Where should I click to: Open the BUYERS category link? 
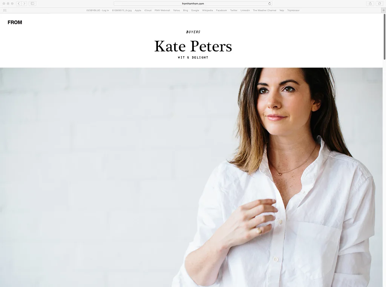[193, 32]
